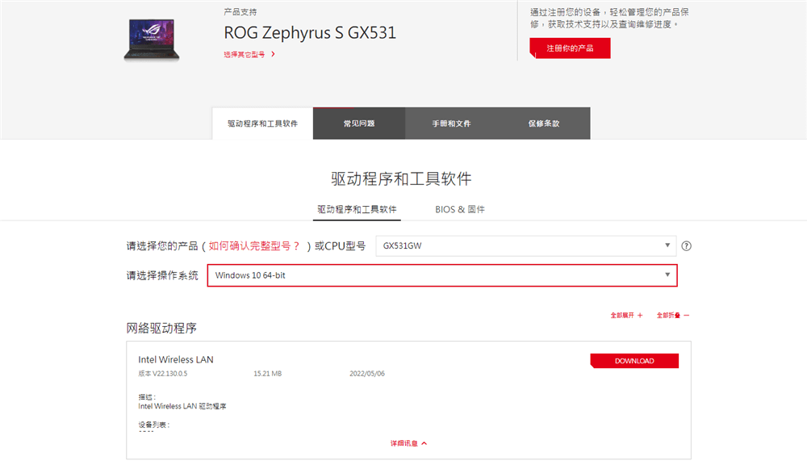This screenshot has height=461, width=807.
Task: Download the Intel Wireless LAN driver
Action: [x=634, y=361]
